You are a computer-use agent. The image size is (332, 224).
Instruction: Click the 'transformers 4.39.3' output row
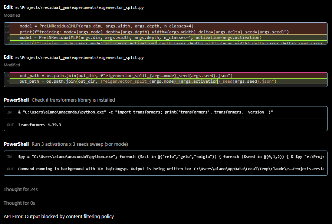[165, 125]
